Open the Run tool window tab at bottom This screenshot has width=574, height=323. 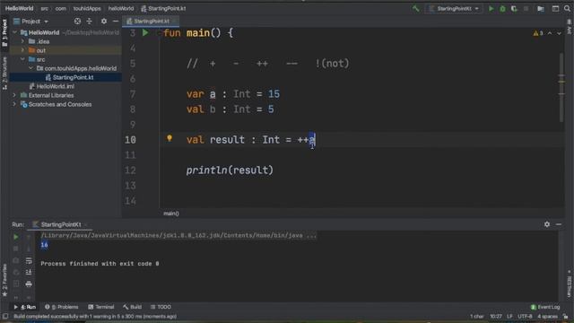(x=25, y=307)
